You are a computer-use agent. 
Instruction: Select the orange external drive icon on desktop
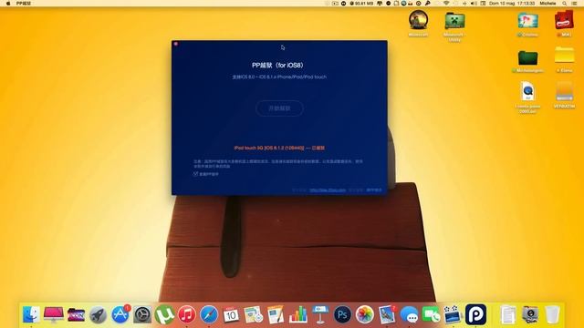click(x=564, y=91)
